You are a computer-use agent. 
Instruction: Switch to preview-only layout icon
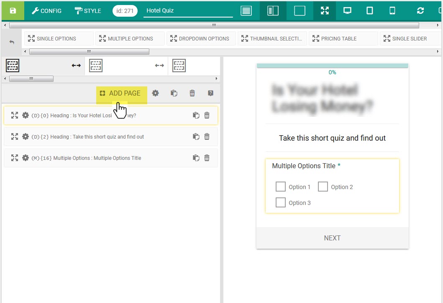300,11
